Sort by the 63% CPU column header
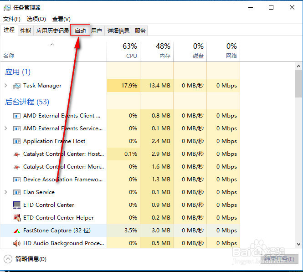The image size is (303, 272). point(123,51)
